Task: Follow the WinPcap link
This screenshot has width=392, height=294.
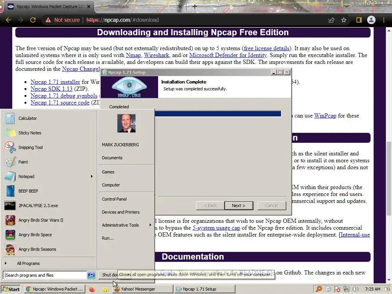Action: pos(325,116)
